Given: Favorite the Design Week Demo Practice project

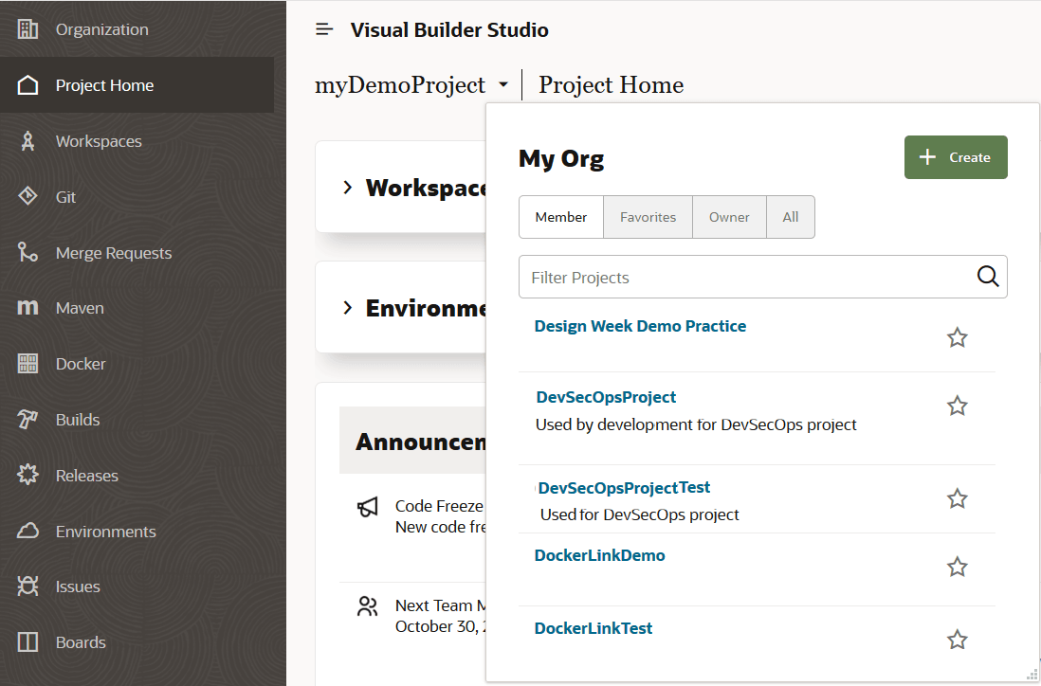Looking at the screenshot, I should click(x=957, y=337).
